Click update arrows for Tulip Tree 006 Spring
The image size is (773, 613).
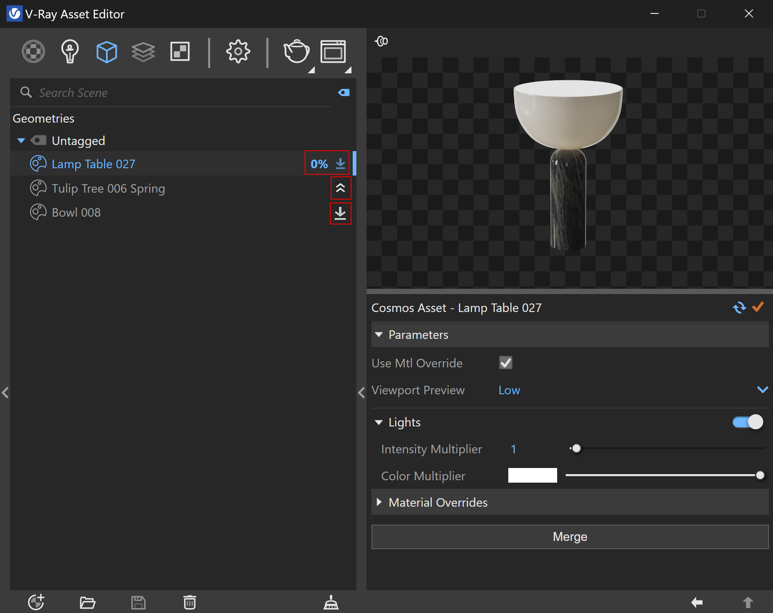click(x=340, y=188)
